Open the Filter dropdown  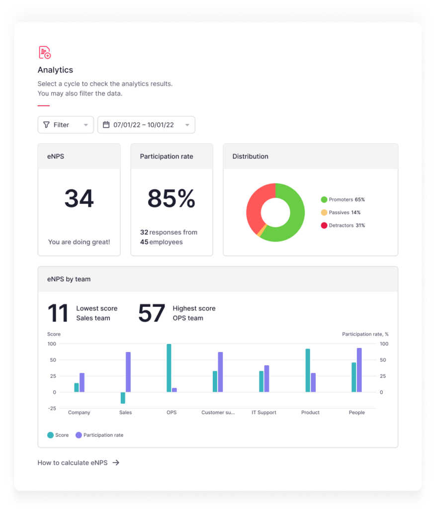click(x=65, y=125)
